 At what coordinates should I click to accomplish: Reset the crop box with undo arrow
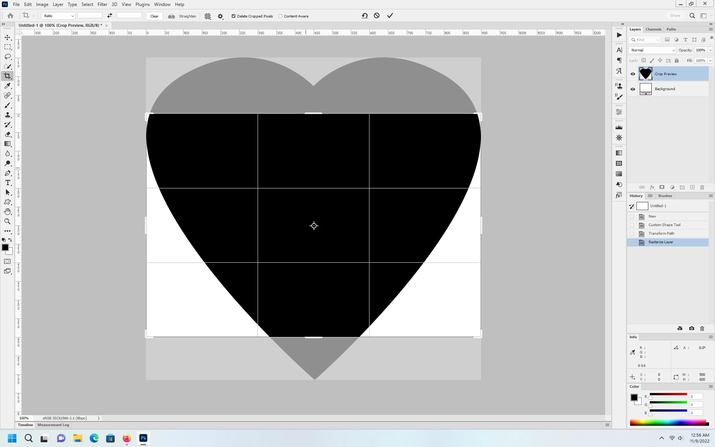click(x=365, y=16)
